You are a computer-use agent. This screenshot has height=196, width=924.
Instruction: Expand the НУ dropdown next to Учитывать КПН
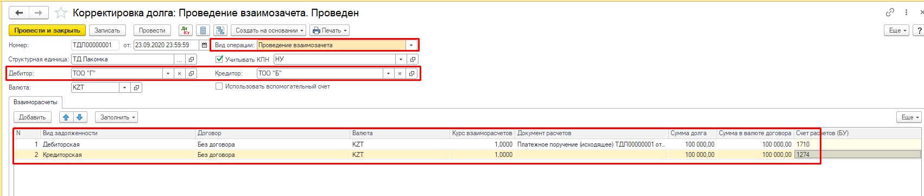coord(401,59)
